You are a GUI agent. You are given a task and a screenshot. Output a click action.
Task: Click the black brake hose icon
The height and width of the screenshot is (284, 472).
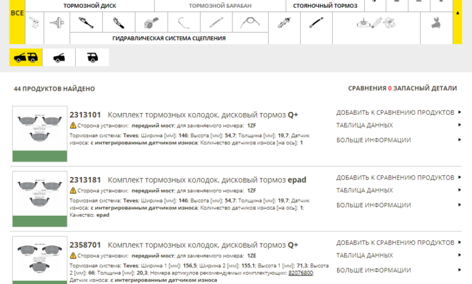(314, 24)
